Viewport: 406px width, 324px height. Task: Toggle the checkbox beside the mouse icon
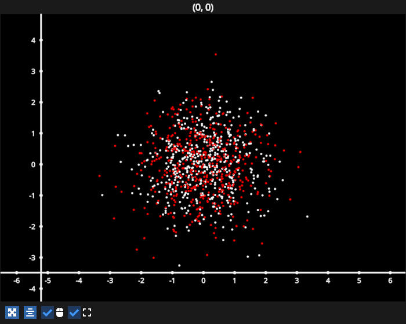tap(48, 312)
